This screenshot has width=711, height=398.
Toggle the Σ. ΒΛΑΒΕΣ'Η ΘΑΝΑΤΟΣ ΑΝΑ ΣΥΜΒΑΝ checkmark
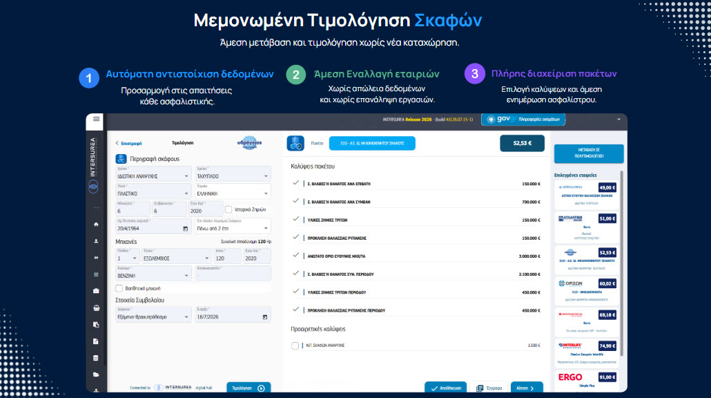[295, 201]
